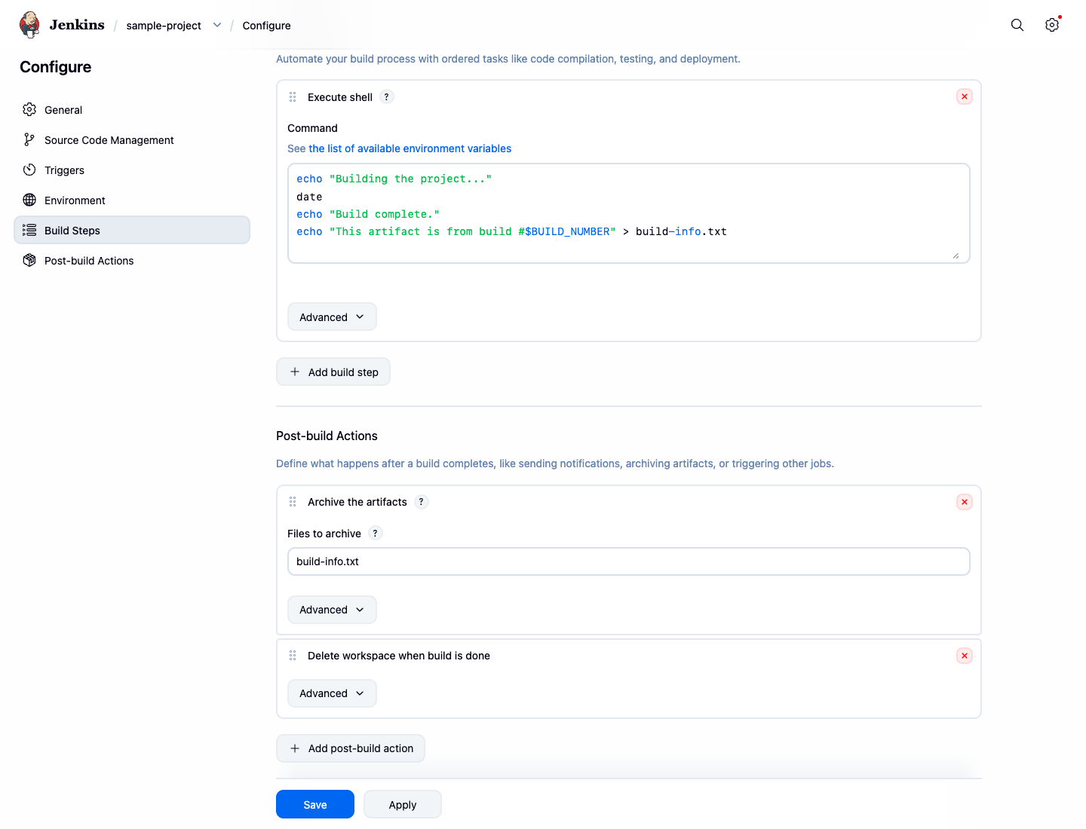Grab the Archive the artifacts drag handle

tap(293, 502)
